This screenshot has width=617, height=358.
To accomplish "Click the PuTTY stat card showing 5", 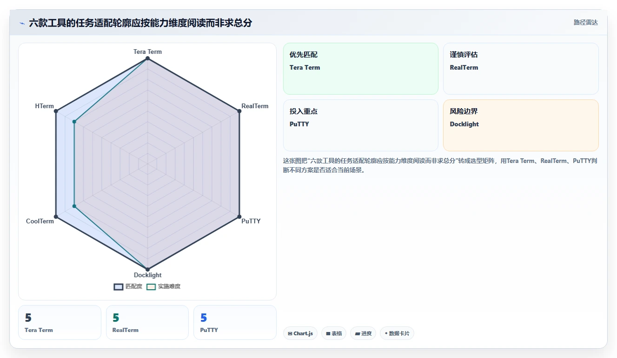I will coord(235,322).
